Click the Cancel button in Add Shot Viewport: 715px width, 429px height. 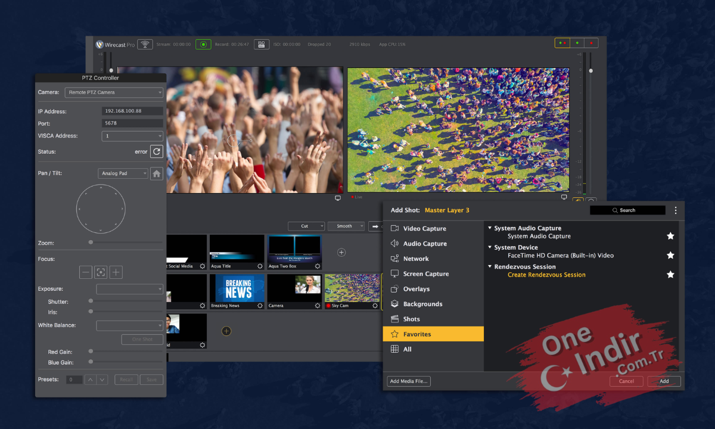(x=626, y=381)
